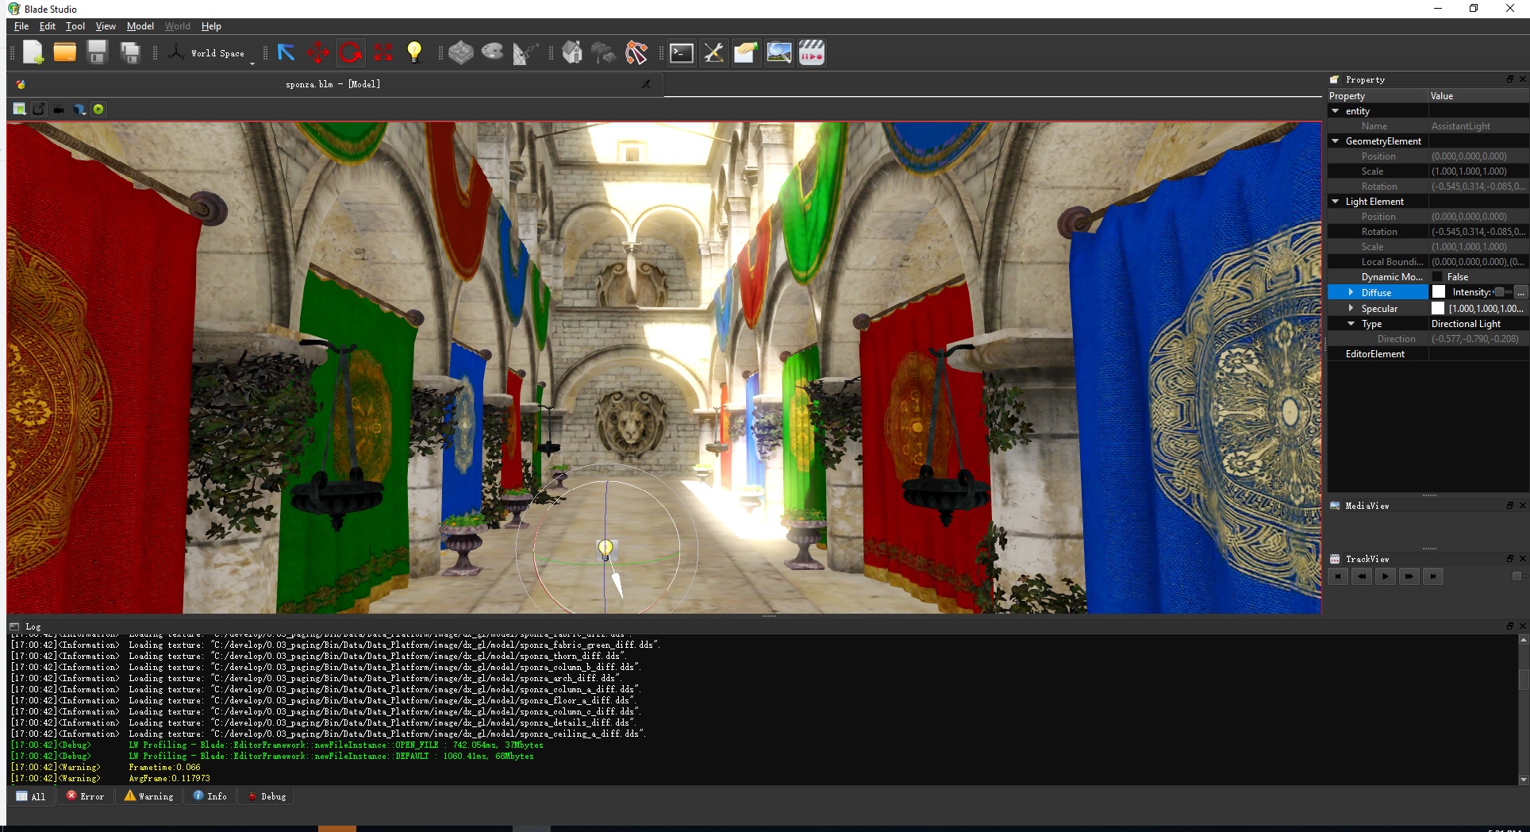Open the wrench and screwdriver settings icon

pyautogui.click(x=714, y=53)
